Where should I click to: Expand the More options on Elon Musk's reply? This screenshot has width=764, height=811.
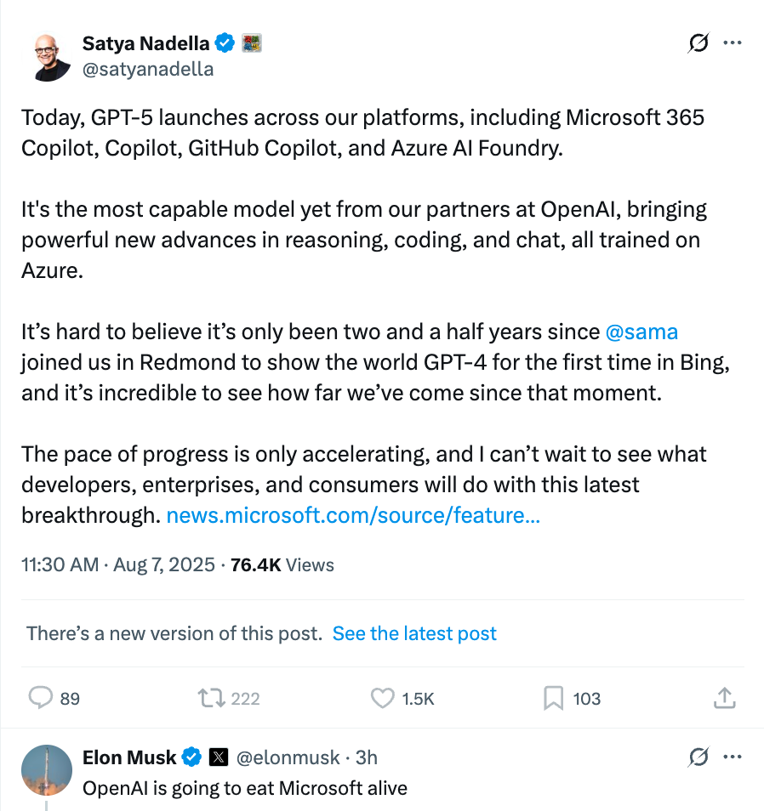pyautogui.click(x=732, y=757)
